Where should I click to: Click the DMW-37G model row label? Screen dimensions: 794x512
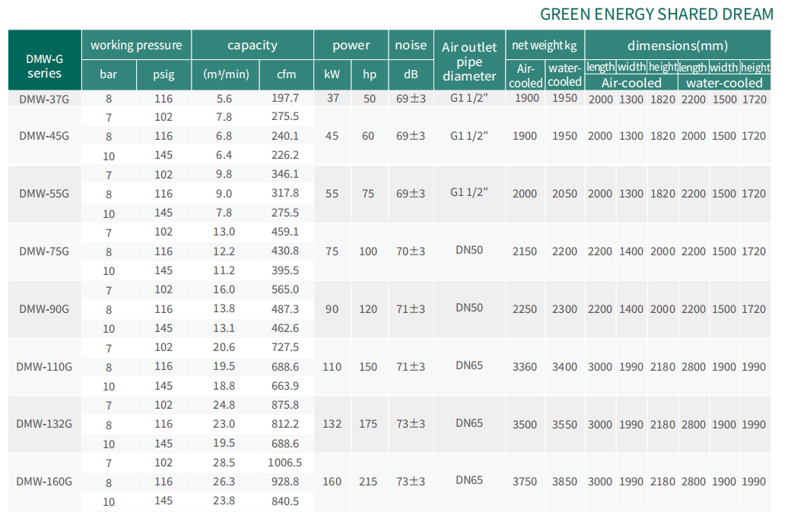(x=44, y=99)
